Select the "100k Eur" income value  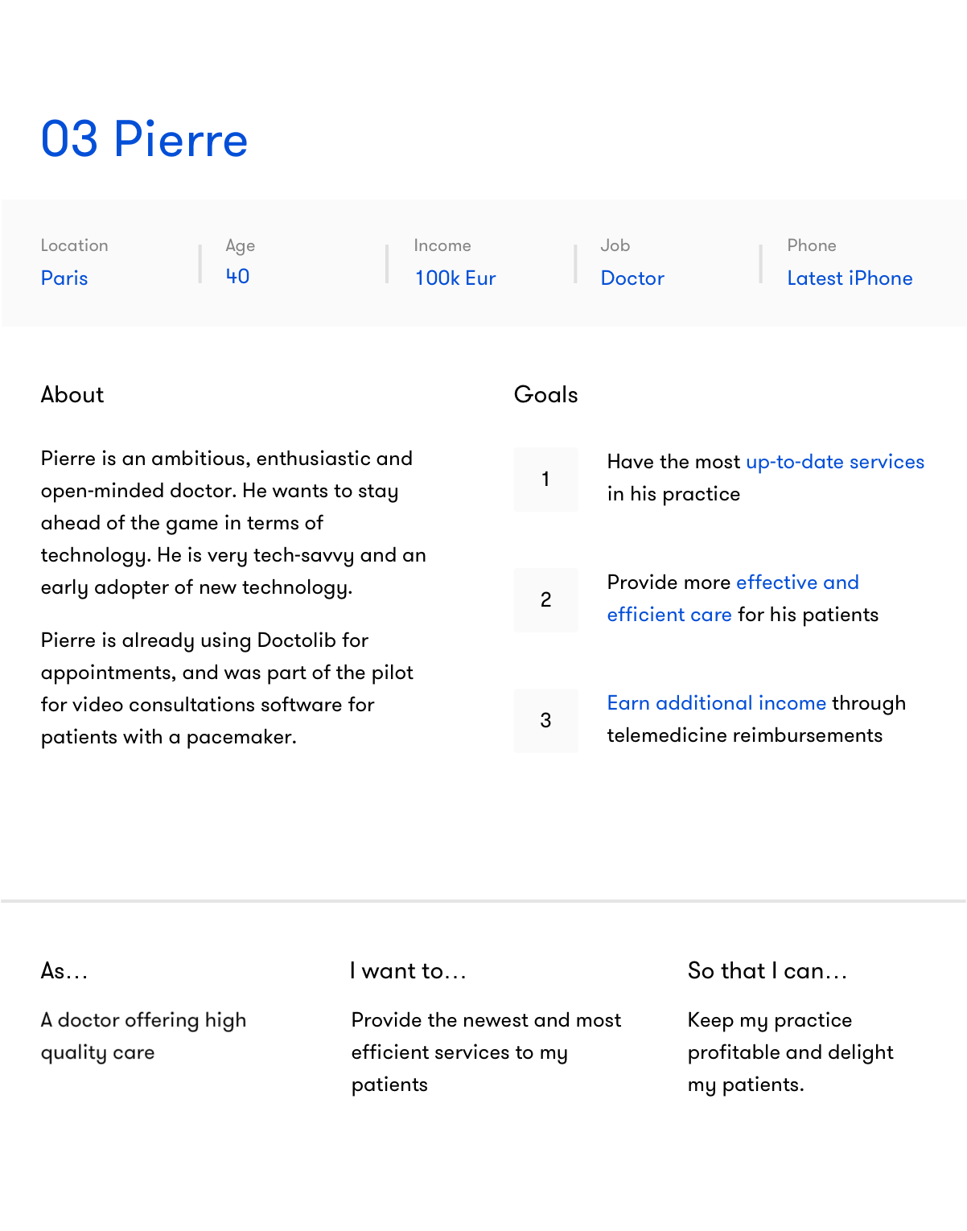tap(455, 278)
